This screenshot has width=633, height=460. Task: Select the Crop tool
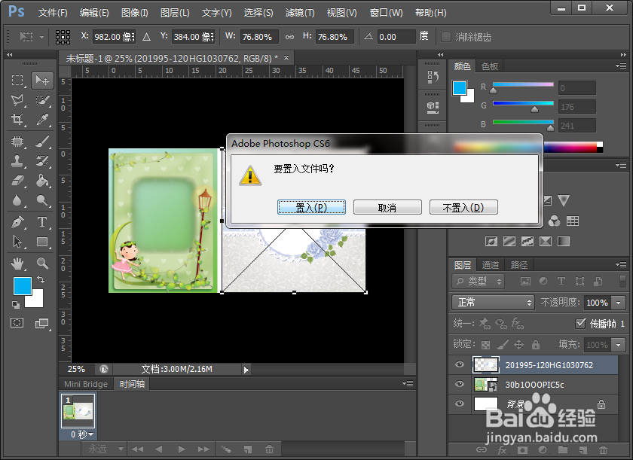pyautogui.click(x=17, y=120)
